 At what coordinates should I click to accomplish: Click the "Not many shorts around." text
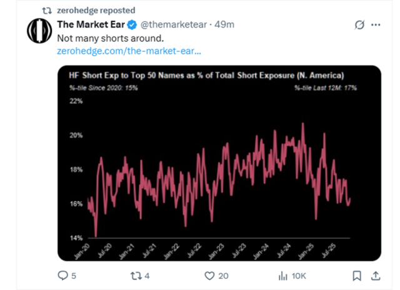tap(106, 38)
